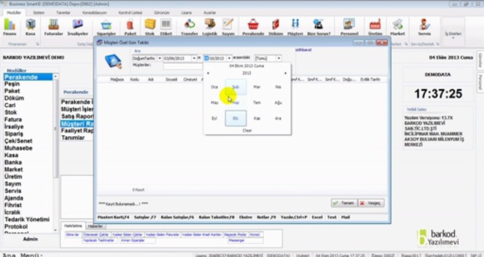Open the Müşteri ribbon icon
Image resolution: width=484 pixels, height=257 pixels.
[x=295, y=27]
